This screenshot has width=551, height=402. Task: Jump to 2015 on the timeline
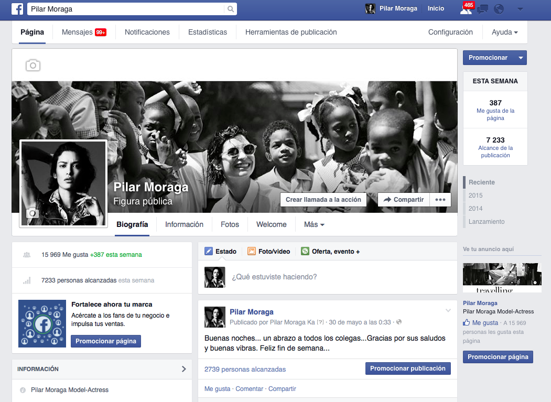[x=476, y=195]
